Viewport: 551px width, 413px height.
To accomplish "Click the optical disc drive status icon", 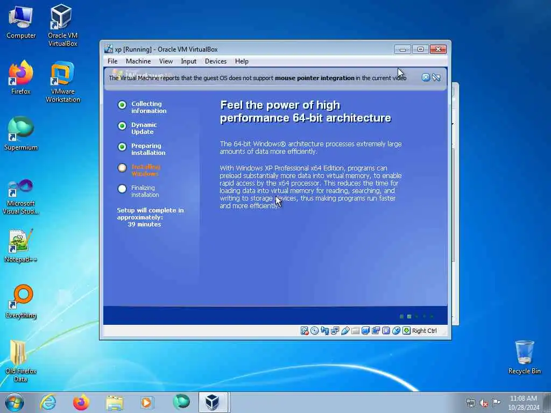I will [x=314, y=331].
